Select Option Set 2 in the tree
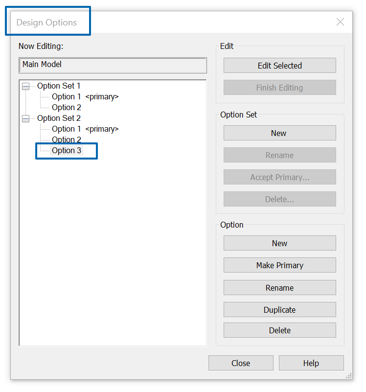This screenshot has height=392, width=366. click(59, 118)
